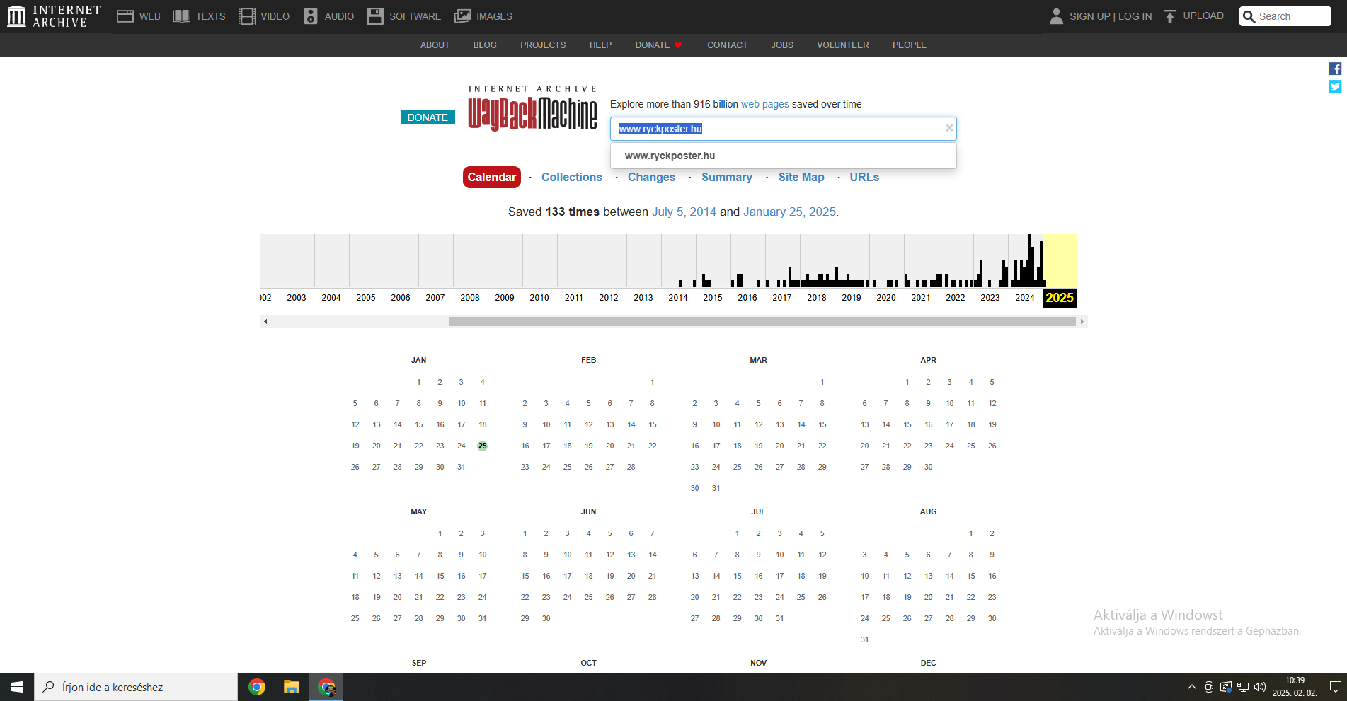Clear the URL field with X

pos(949,128)
